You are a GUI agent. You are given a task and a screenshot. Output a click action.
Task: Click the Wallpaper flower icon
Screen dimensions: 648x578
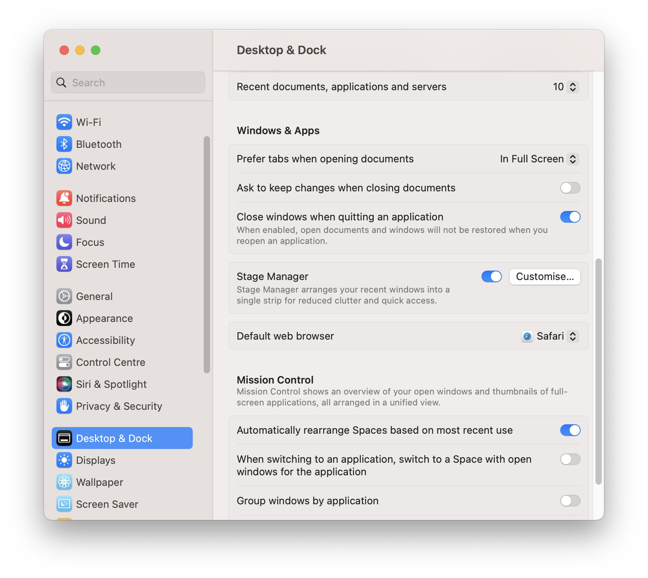click(64, 482)
